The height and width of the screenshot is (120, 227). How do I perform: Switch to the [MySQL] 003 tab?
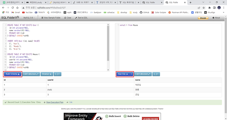pos(59,2)
